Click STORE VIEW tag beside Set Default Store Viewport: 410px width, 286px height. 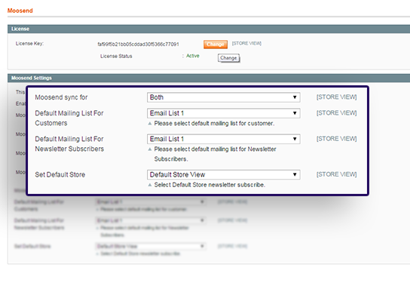click(x=337, y=174)
